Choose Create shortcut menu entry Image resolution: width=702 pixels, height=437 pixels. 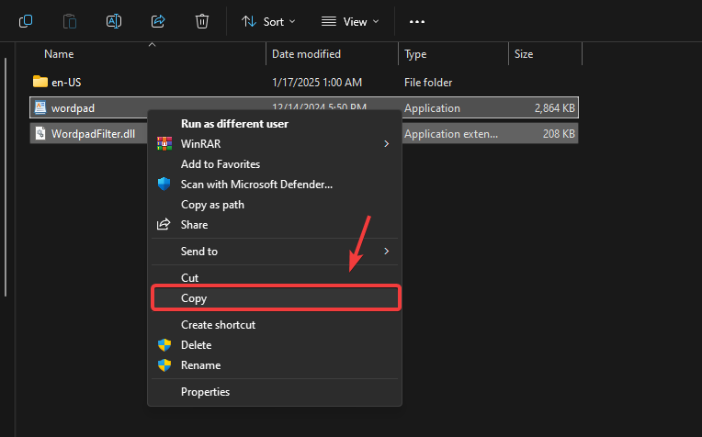(218, 325)
